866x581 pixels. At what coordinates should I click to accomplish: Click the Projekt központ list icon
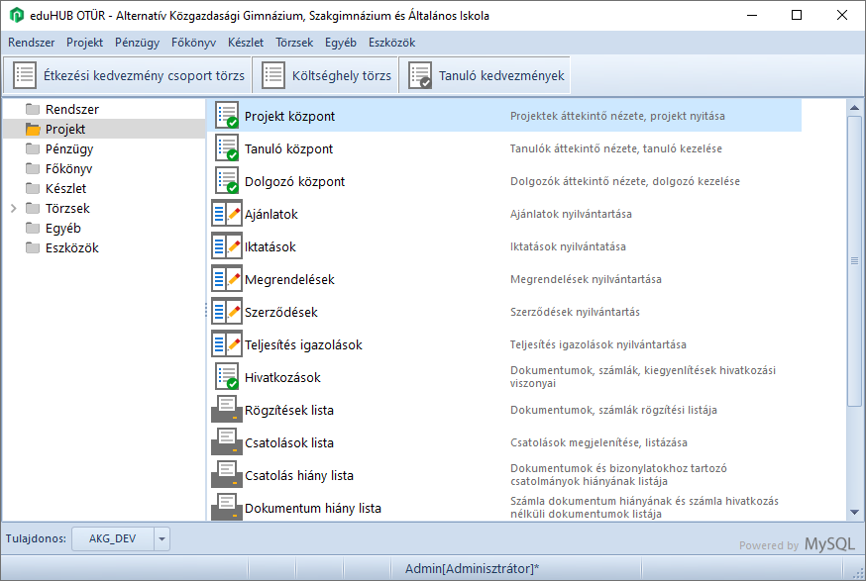pyautogui.click(x=227, y=116)
